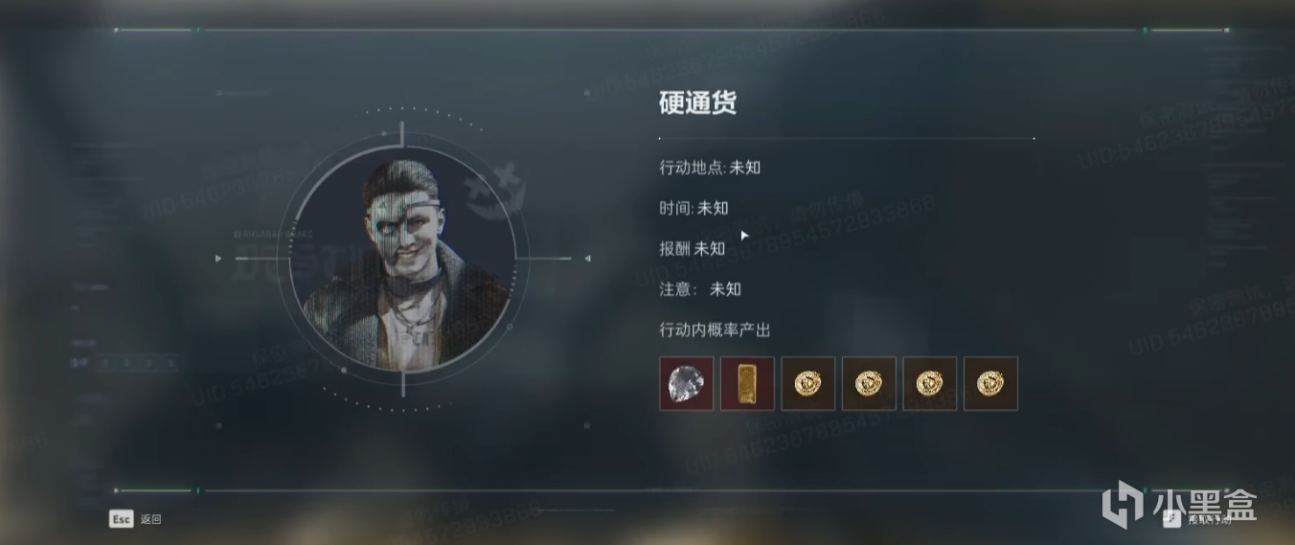This screenshot has height=545, width=1295.
Task: Click the triangle marker left of the portrait
Action: pyautogui.click(x=218, y=259)
